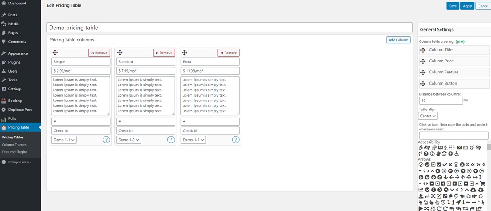Pick the braille dots accessibility icon

pyautogui.click(x=453, y=147)
